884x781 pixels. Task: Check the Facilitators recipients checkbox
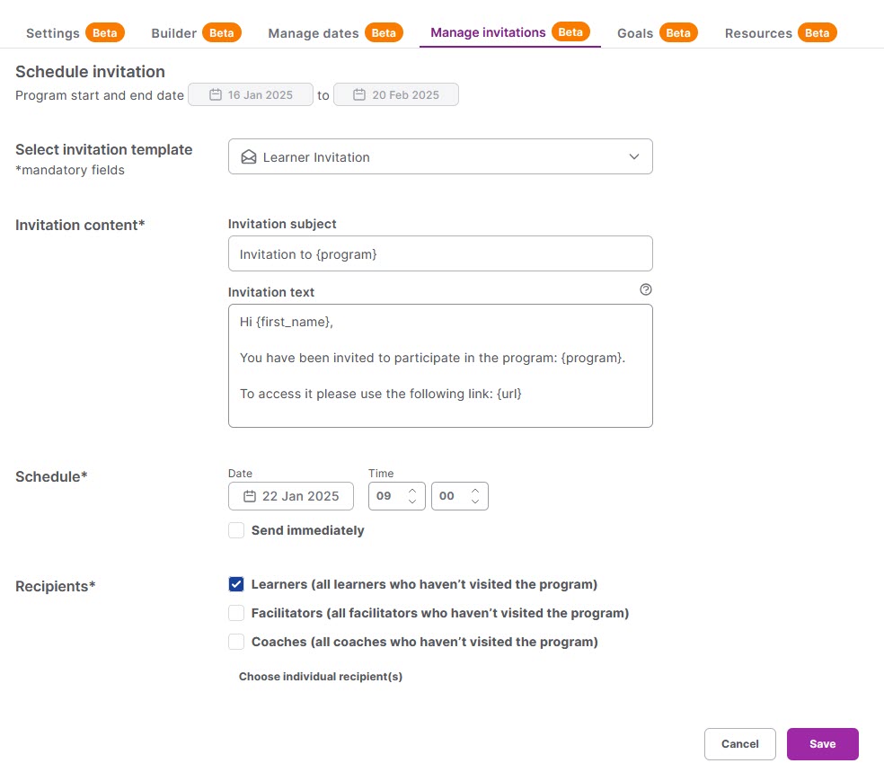tap(236, 613)
